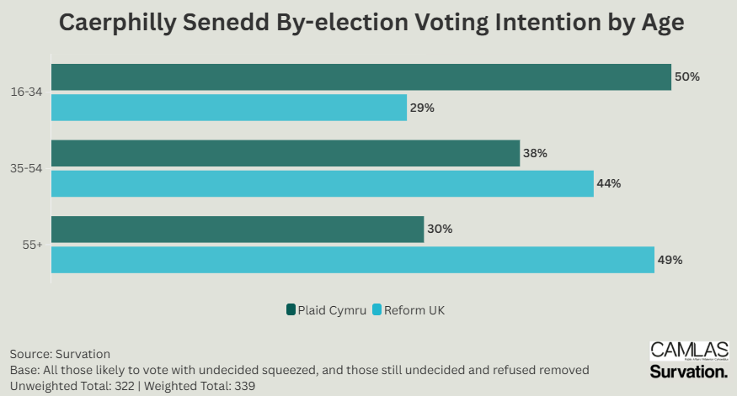Click the Plaid Cymru 16-34 bar
Image resolution: width=737 pixels, height=396 pixels.
360,77
